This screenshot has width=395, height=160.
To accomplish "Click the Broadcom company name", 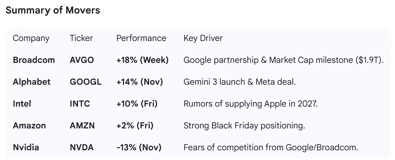I will coord(34,60).
